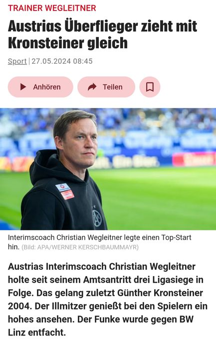216x340 pixels.
Task: Click the Teilen button label
Action: (x=113, y=87)
